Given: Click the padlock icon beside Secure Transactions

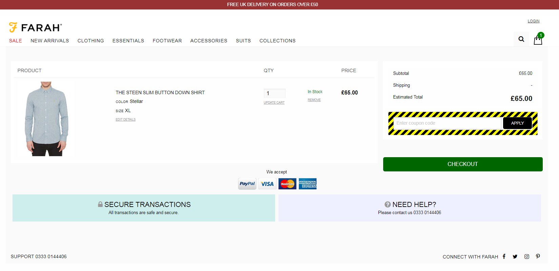Looking at the screenshot, I should point(100,204).
